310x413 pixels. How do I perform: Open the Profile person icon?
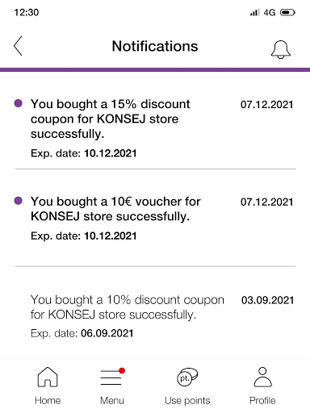(262, 377)
